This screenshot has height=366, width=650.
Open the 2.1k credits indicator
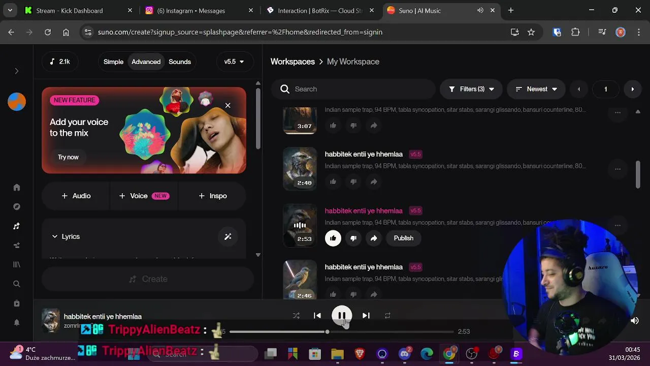point(60,62)
